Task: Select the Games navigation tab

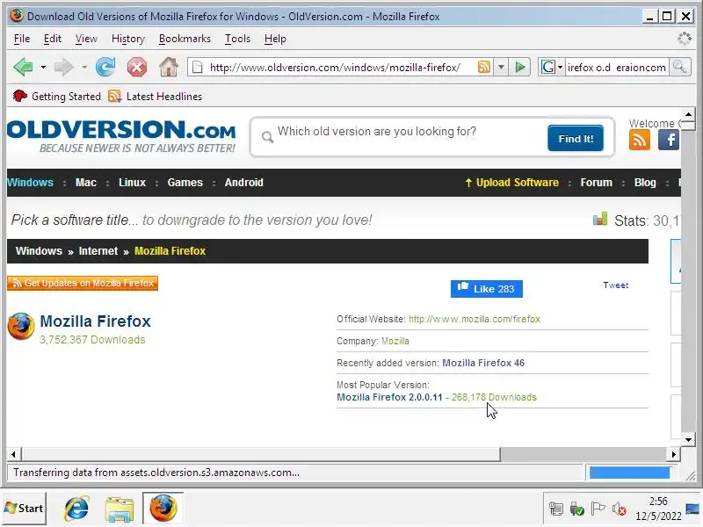Action: click(185, 183)
